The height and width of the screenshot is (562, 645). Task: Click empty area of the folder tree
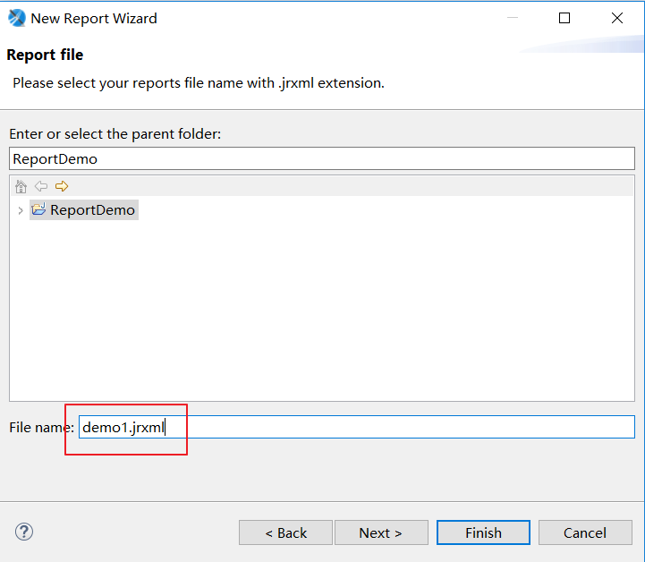pyautogui.click(x=322, y=313)
